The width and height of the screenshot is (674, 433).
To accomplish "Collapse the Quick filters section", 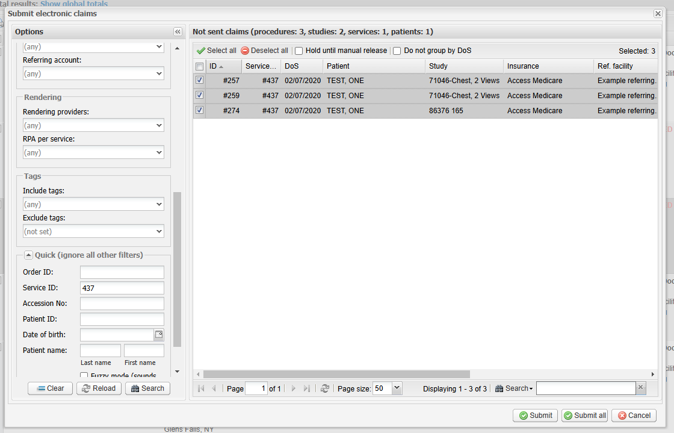I will click(x=28, y=255).
